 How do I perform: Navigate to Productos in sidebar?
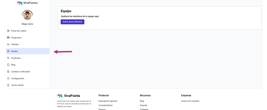28,58
